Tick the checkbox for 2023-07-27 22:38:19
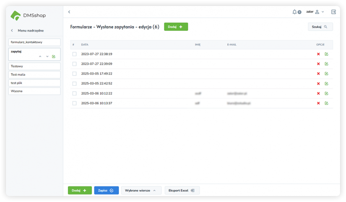This screenshot has height=202, width=346. click(74, 54)
